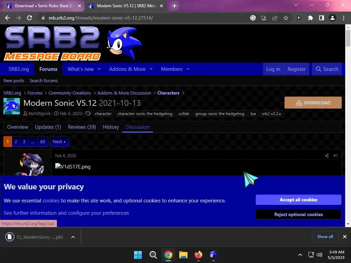Go forward with the browser forward arrow
351x263 pixels.
point(19,18)
